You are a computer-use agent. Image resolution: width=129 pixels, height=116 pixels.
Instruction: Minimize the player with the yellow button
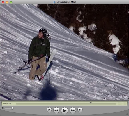tap(7, 2)
